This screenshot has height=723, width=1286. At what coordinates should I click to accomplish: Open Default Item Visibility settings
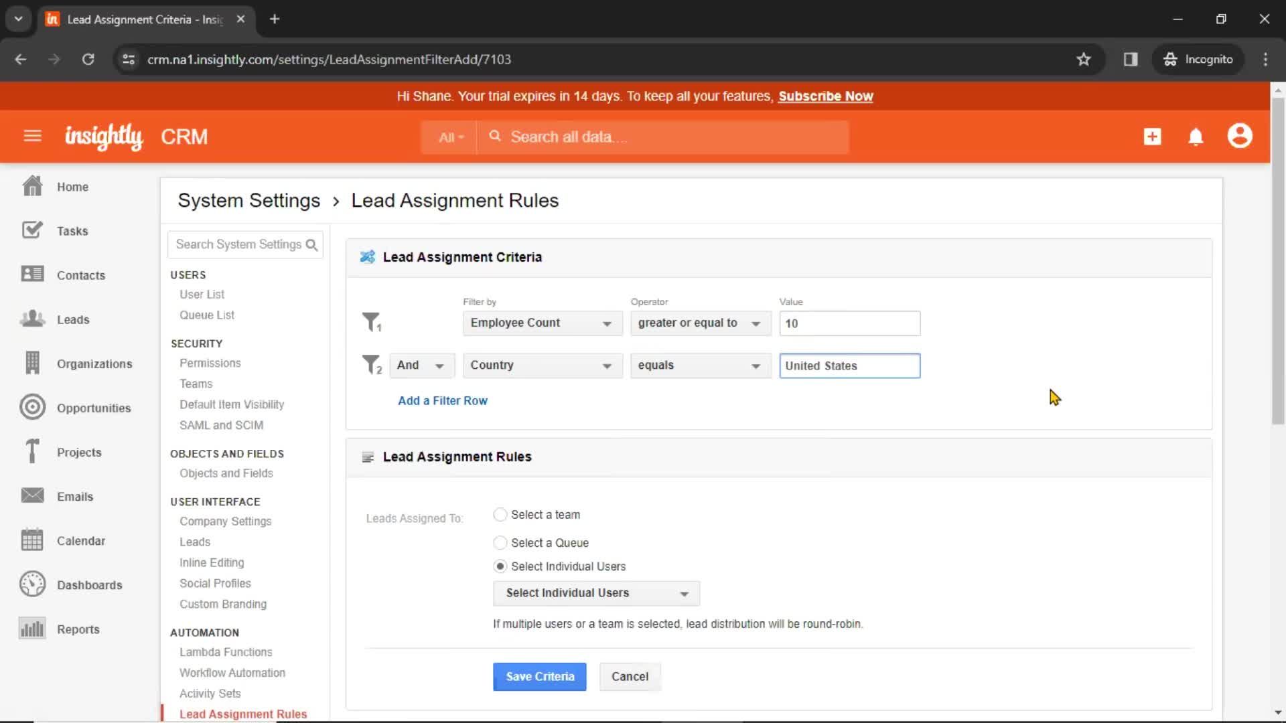[x=231, y=404]
